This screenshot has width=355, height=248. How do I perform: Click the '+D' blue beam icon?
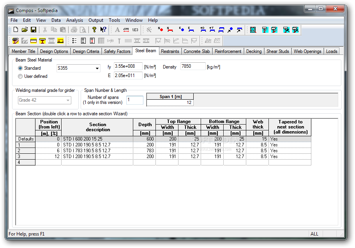(203, 29)
